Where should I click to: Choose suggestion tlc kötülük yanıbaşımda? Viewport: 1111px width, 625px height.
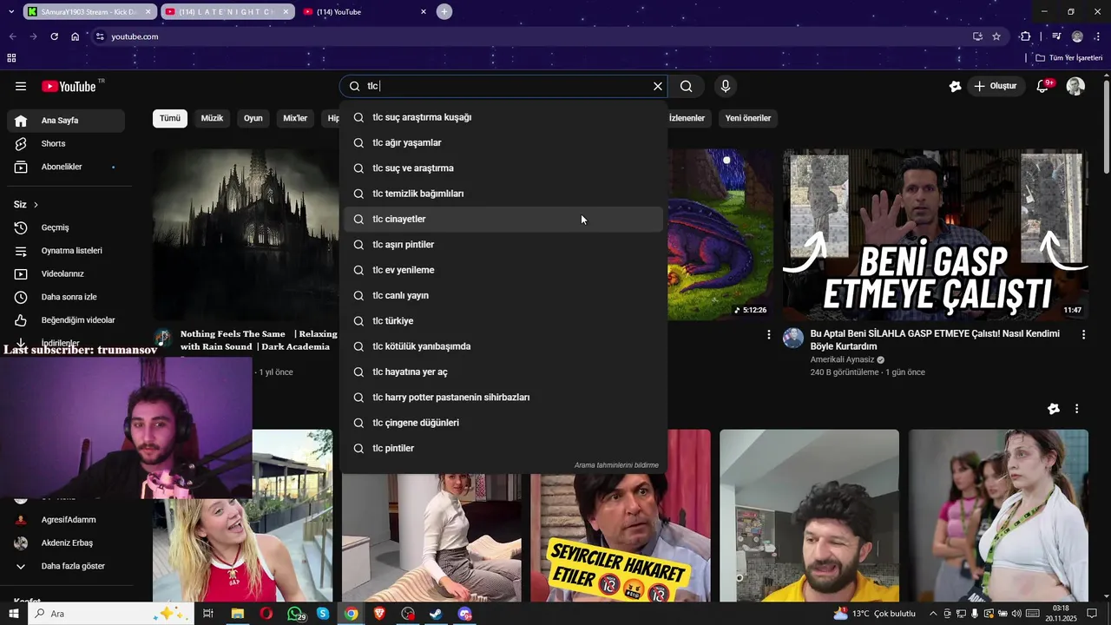[x=503, y=346]
